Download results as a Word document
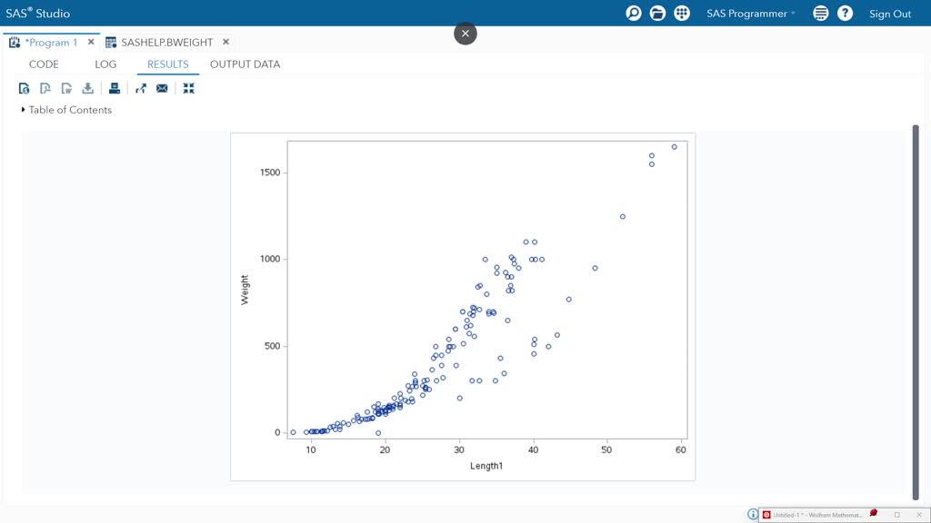 point(65,88)
